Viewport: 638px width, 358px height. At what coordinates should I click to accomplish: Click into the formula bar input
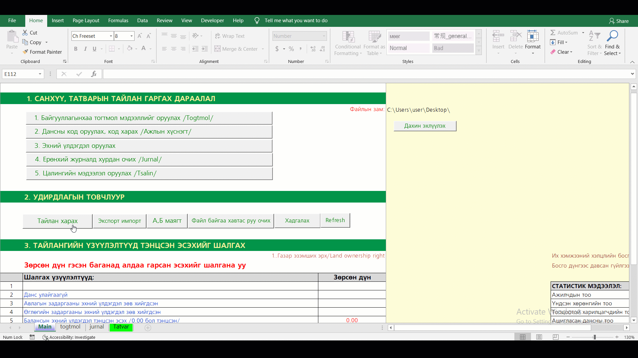tap(366, 74)
